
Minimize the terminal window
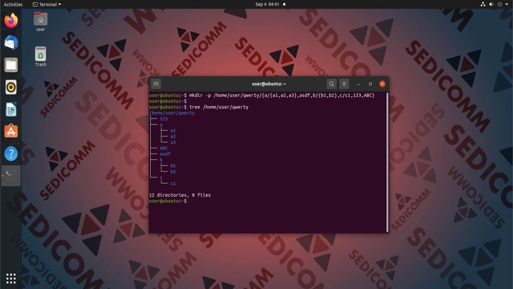click(x=359, y=84)
